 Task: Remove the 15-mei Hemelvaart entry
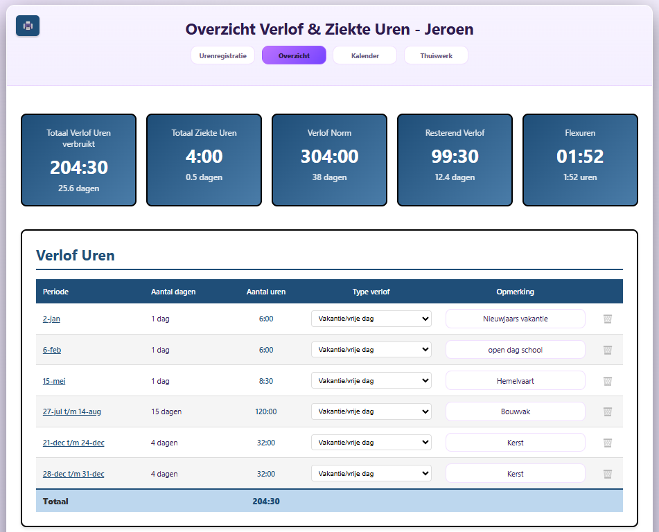click(607, 381)
